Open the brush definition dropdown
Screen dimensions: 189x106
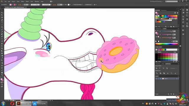point(51,5)
